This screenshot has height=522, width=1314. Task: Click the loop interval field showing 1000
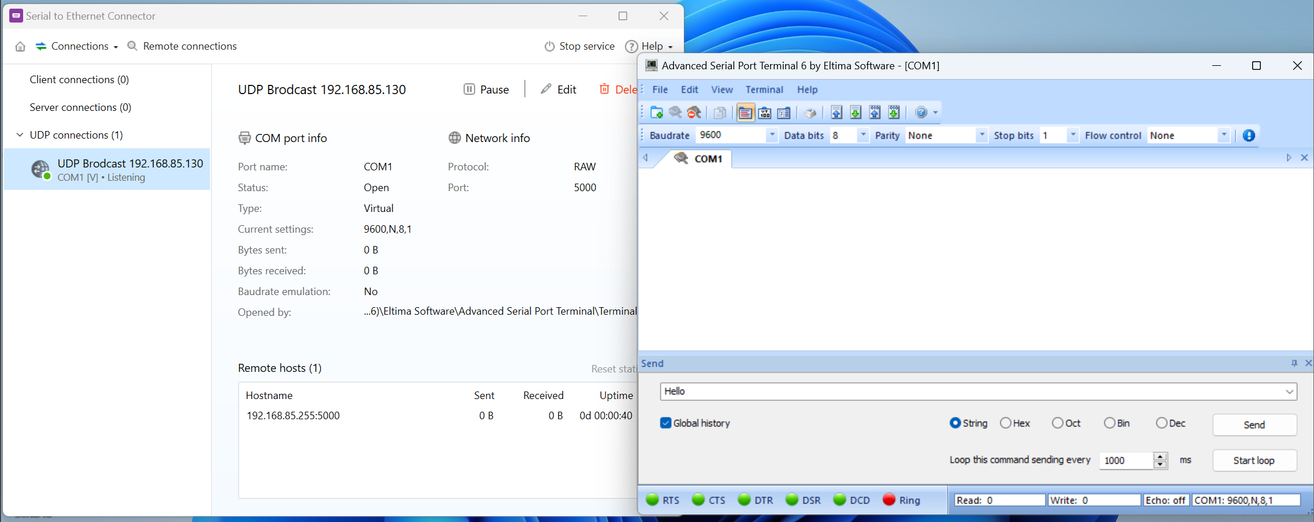(1126, 460)
